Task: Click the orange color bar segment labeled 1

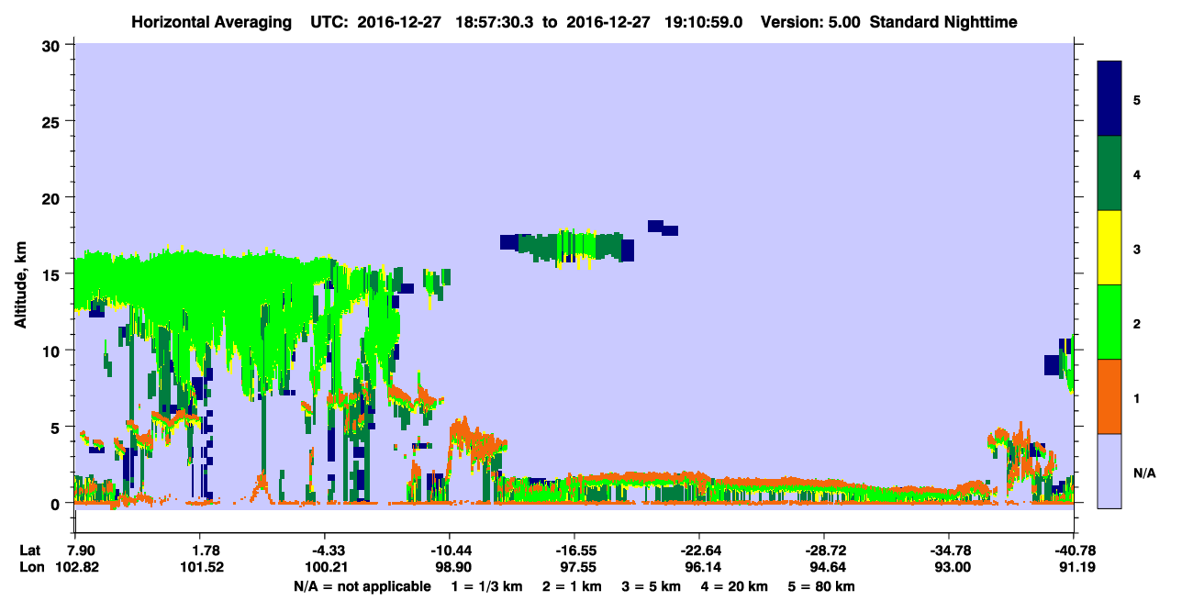Action: pyautogui.click(x=1109, y=396)
